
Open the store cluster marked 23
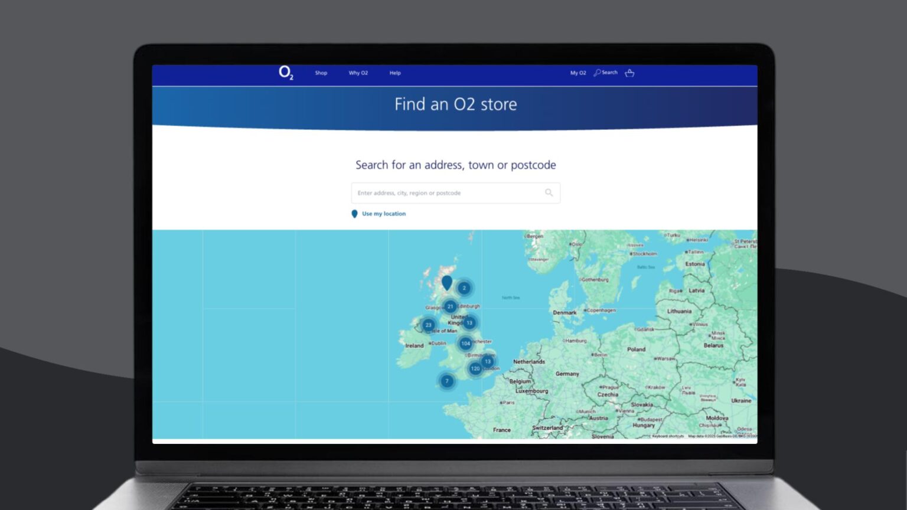pyautogui.click(x=429, y=325)
